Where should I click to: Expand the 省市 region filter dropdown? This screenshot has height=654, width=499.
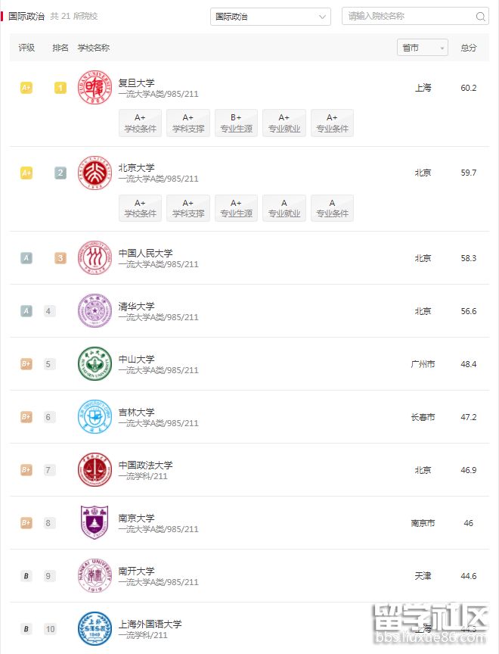pos(422,48)
